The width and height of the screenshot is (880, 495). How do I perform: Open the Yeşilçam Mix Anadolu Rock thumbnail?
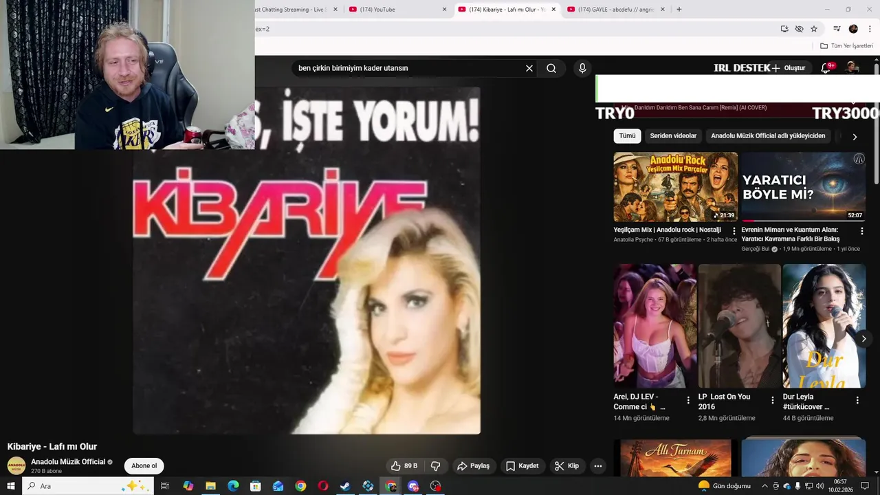[675, 187]
